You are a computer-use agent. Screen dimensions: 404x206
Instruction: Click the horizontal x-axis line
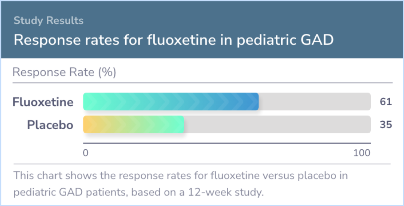tap(227, 143)
